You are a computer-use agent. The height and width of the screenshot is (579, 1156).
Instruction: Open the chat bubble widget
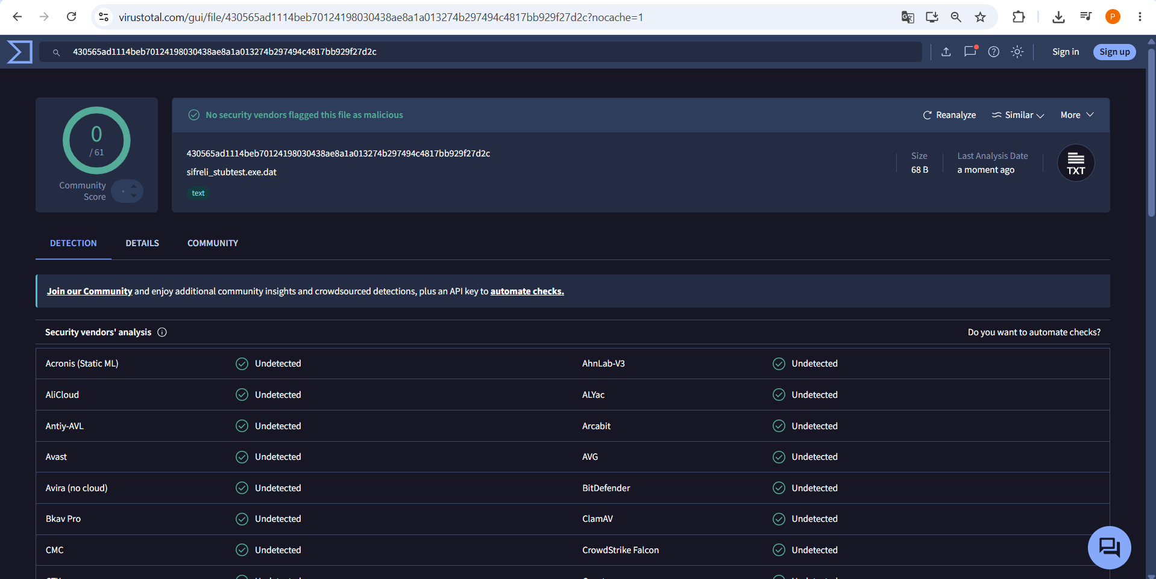tap(1109, 548)
